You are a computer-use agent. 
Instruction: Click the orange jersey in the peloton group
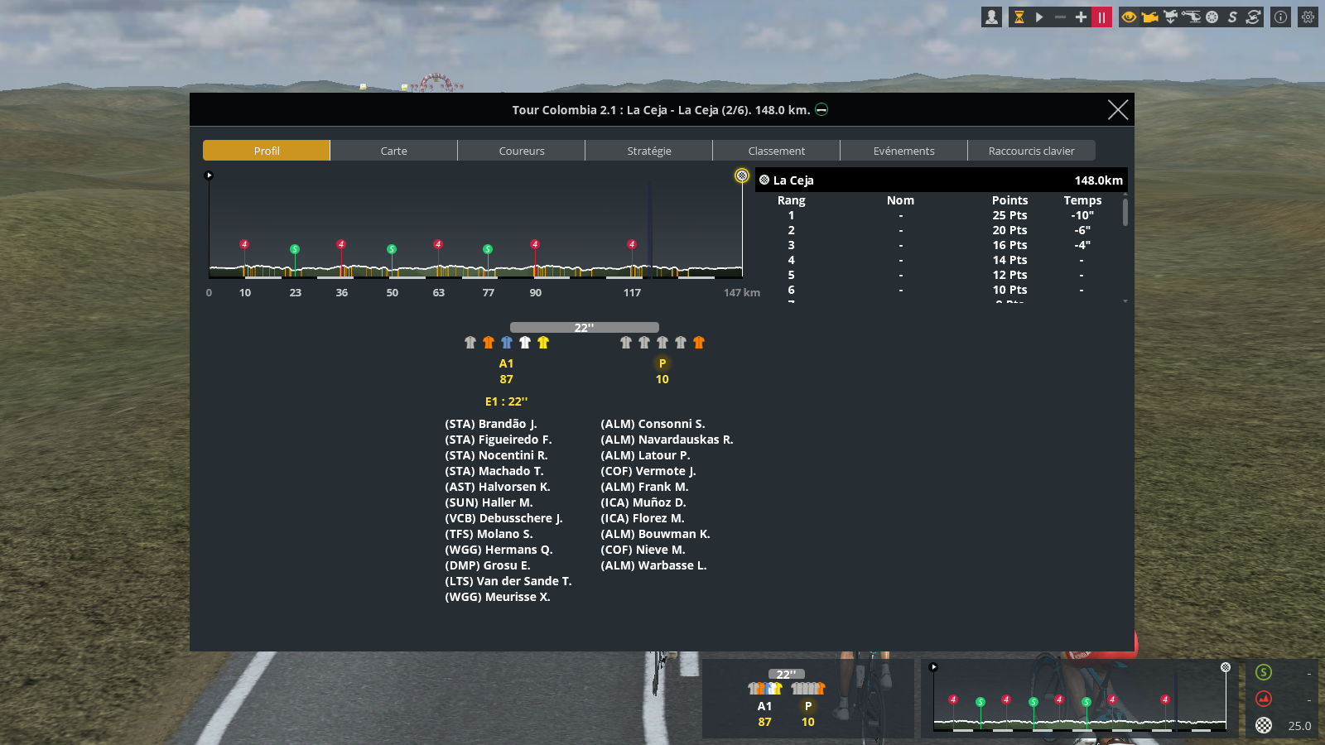point(699,343)
